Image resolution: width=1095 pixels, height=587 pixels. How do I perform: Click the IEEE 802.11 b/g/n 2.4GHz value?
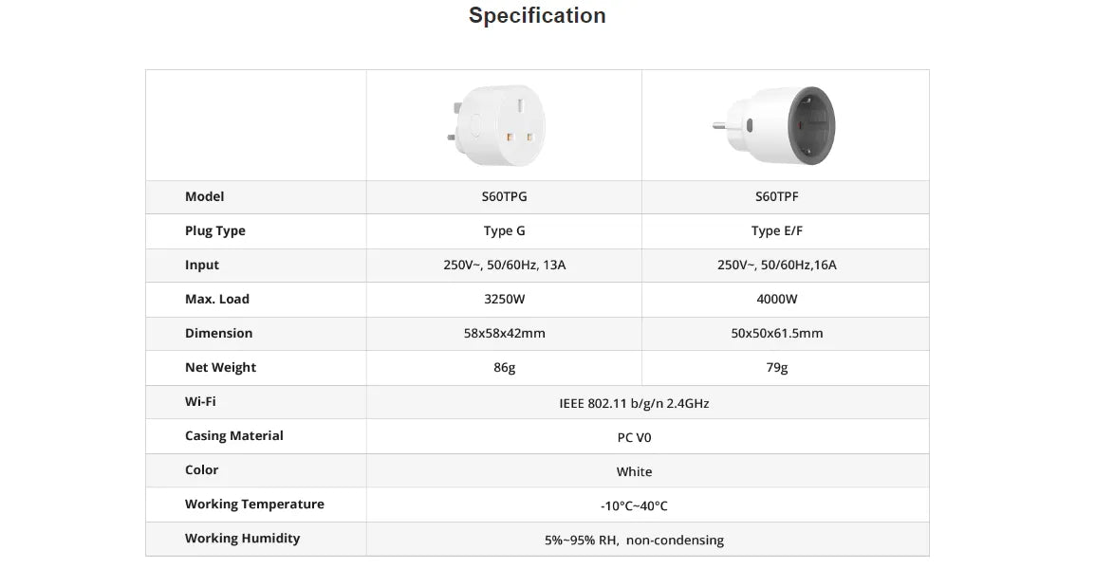634,404
